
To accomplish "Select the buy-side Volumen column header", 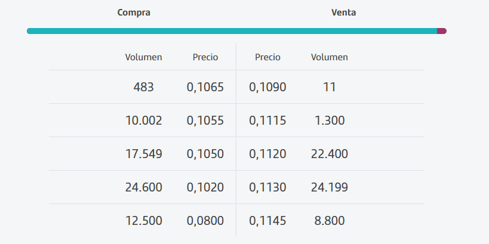I will [x=143, y=57].
